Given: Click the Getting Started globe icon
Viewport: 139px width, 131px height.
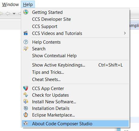Looking at the screenshot, I should (x=26, y=12).
